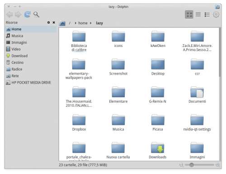Click the status text 23 cartelle, 29 file
The image size is (226, 174).
click(x=83, y=165)
